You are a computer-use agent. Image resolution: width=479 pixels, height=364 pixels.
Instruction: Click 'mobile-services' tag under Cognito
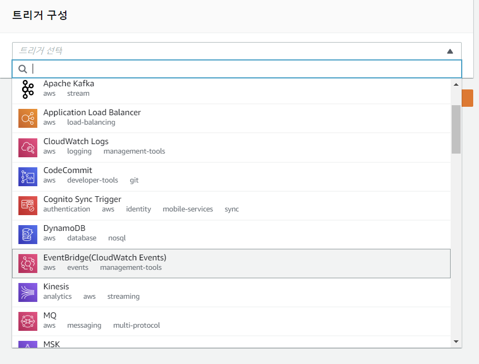click(x=188, y=209)
